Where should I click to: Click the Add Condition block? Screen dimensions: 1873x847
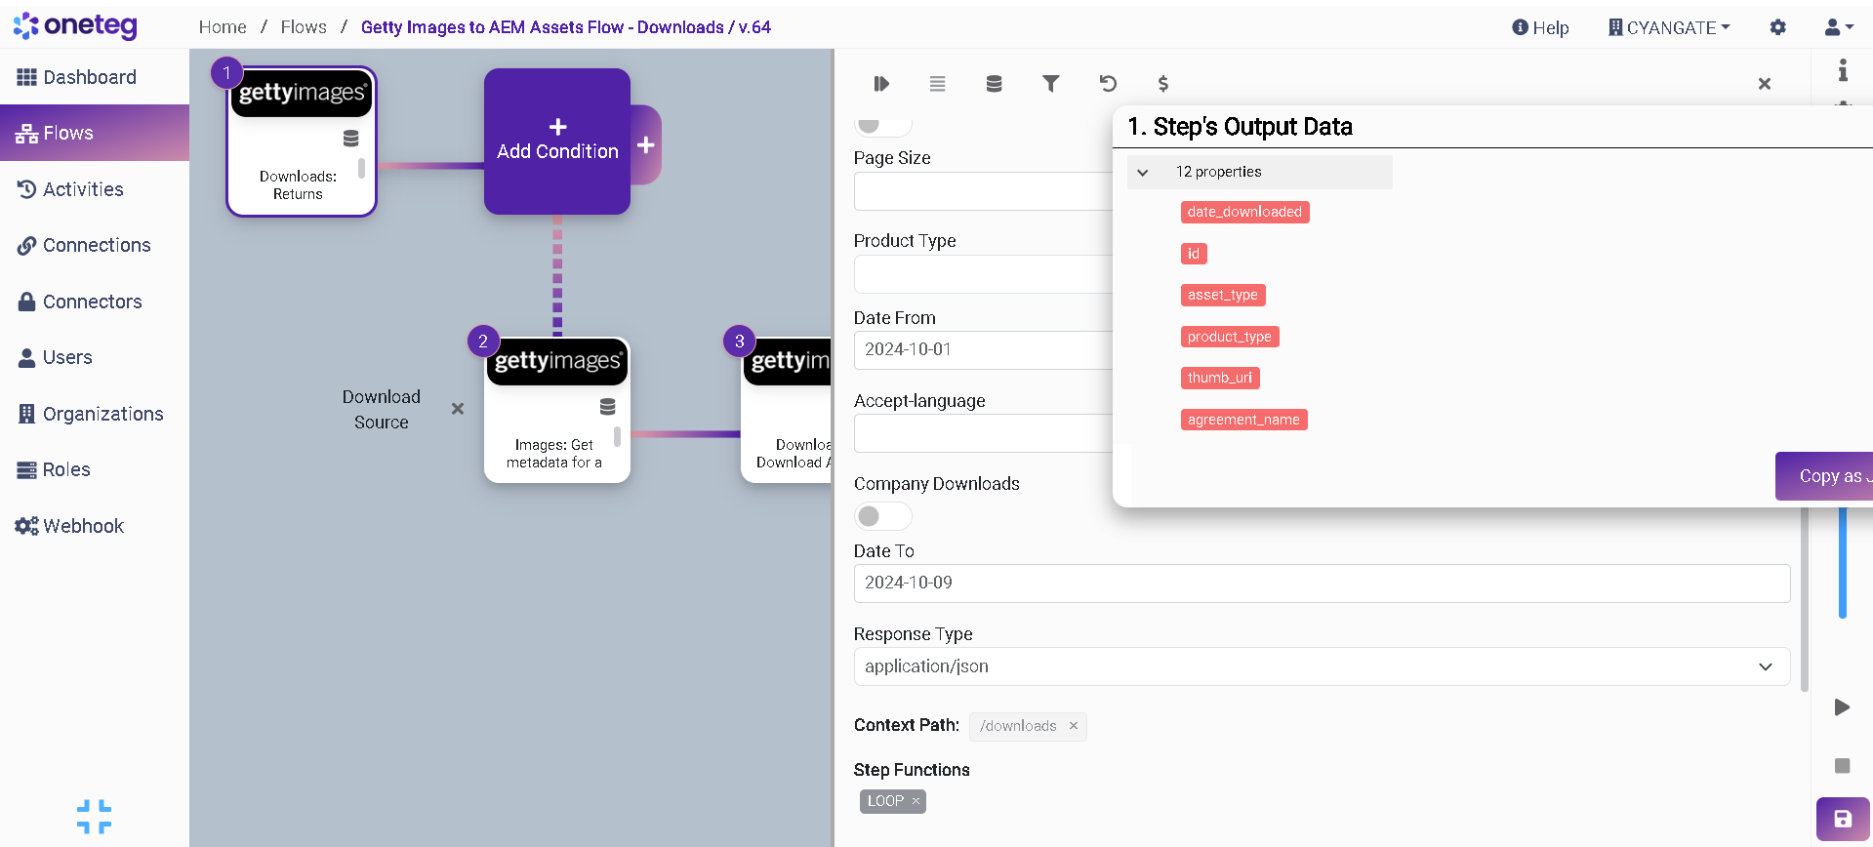(557, 141)
